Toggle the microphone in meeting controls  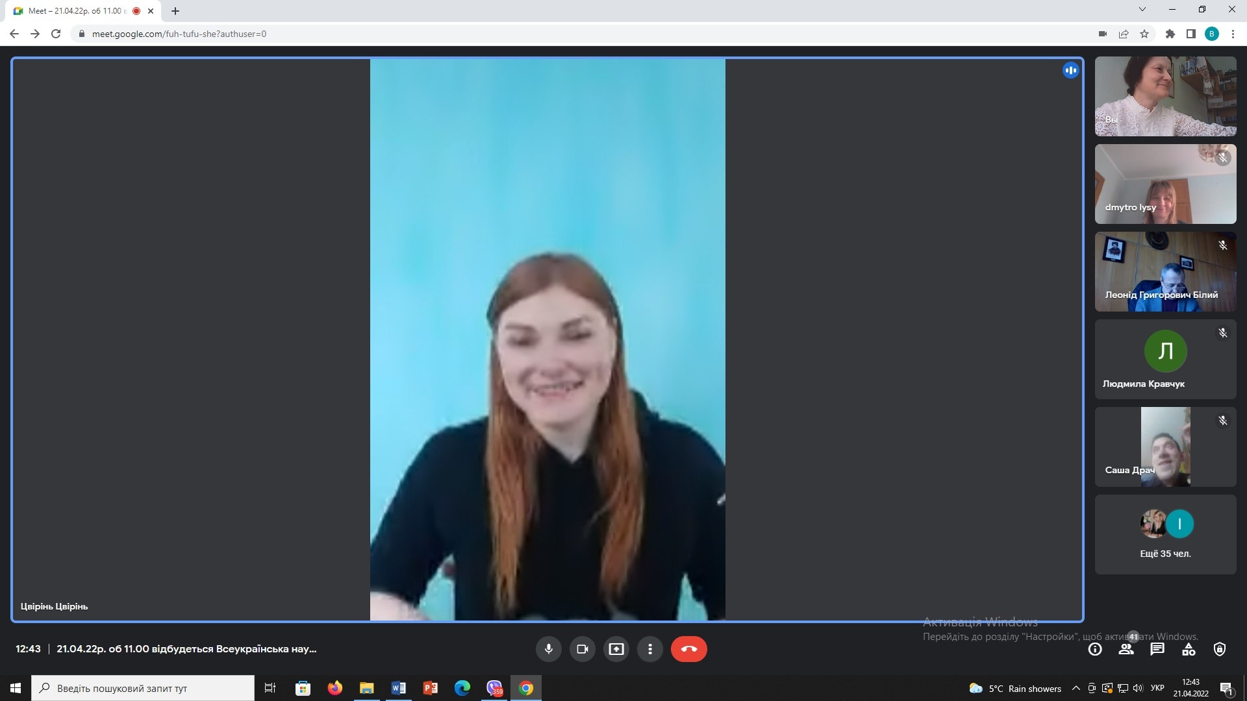548,649
